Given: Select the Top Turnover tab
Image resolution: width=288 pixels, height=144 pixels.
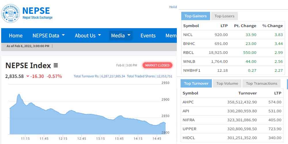Looking at the screenshot, I should pos(196,84).
